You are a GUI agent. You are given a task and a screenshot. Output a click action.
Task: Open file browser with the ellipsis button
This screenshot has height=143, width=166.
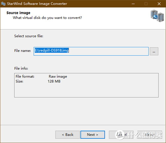(154, 51)
